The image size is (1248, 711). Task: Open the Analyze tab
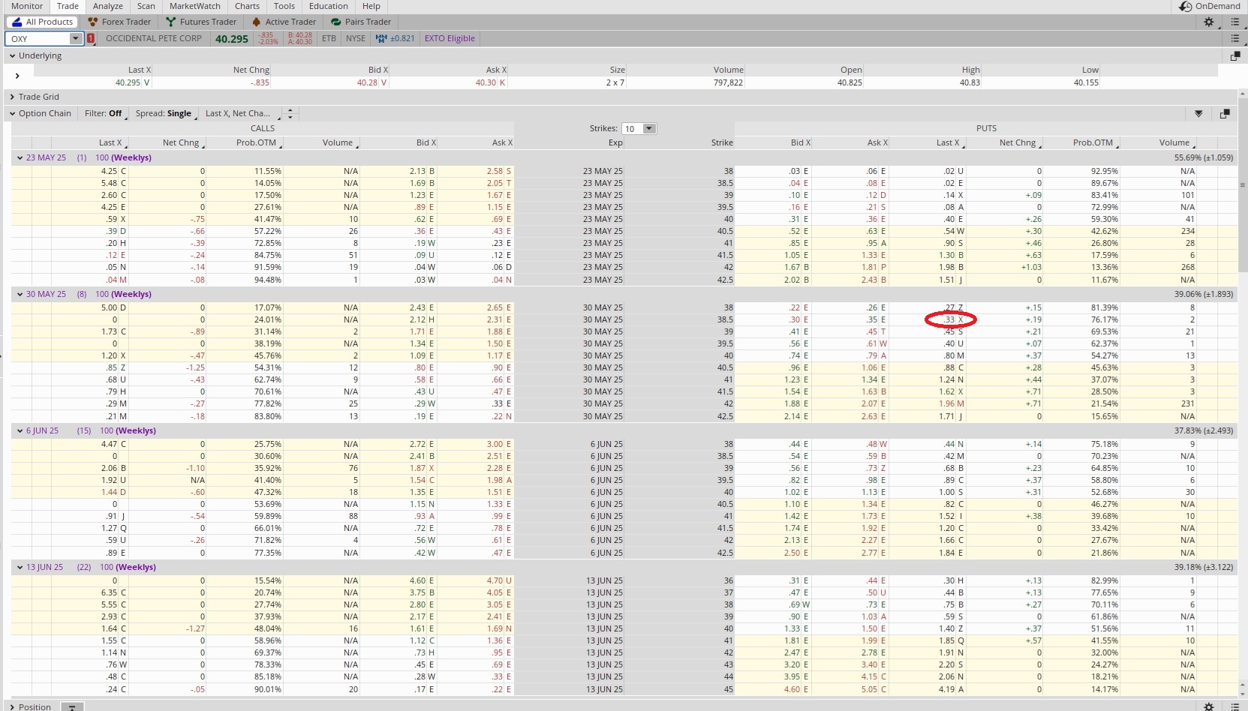point(108,6)
